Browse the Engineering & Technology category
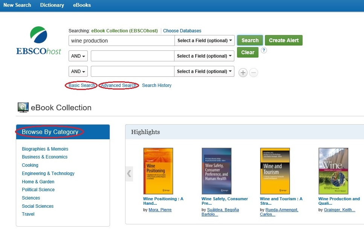The width and height of the screenshot is (364, 233). (x=48, y=174)
